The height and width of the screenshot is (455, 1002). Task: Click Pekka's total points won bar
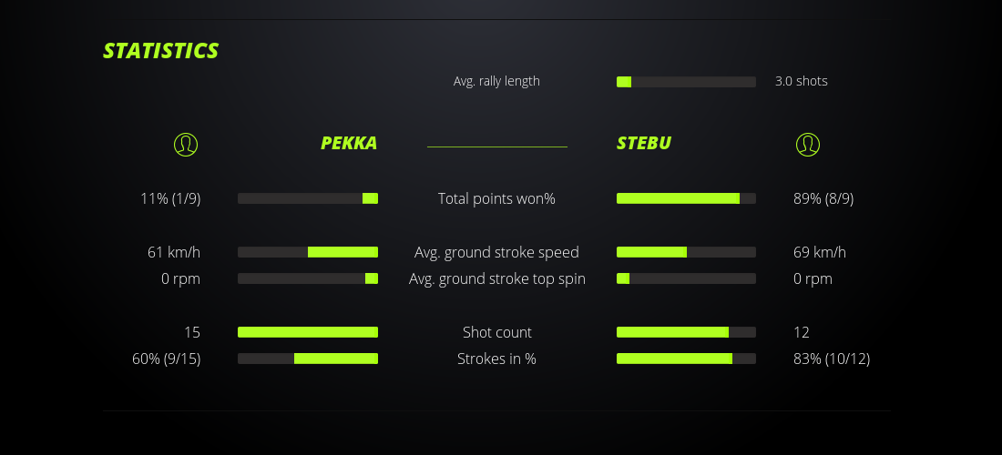(x=308, y=198)
